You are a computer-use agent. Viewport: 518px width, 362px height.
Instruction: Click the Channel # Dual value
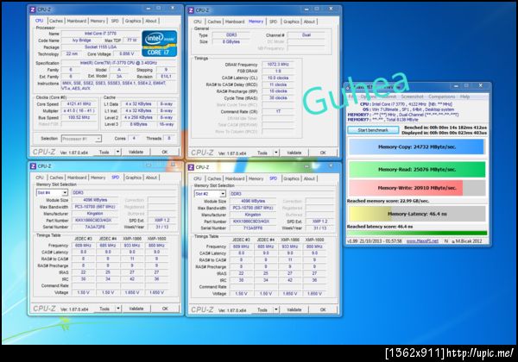[306, 35]
